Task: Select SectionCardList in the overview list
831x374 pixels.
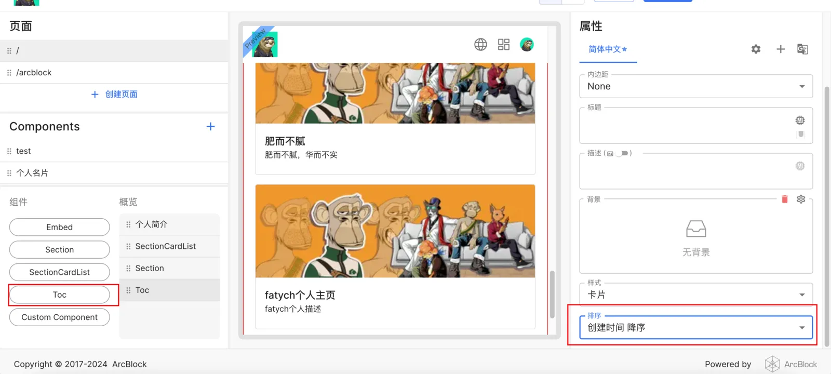Action: pyautogui.click(x=169, y=246)
